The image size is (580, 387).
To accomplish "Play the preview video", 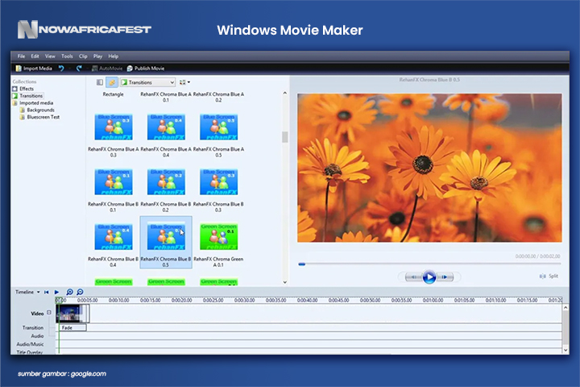I will point(429,277).
